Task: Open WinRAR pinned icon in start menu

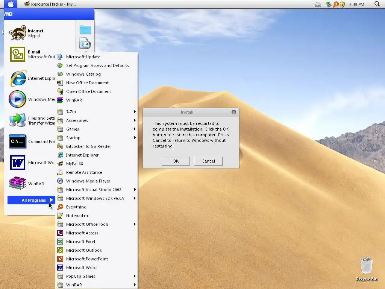Action: pyautogui.click(x=17, y=183)
